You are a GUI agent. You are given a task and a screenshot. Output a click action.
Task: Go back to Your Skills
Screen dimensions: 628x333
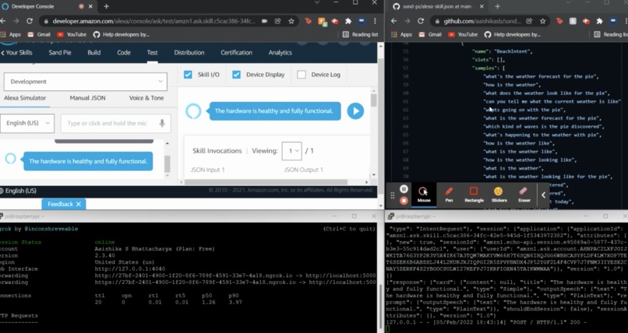(x=16, y=52)
